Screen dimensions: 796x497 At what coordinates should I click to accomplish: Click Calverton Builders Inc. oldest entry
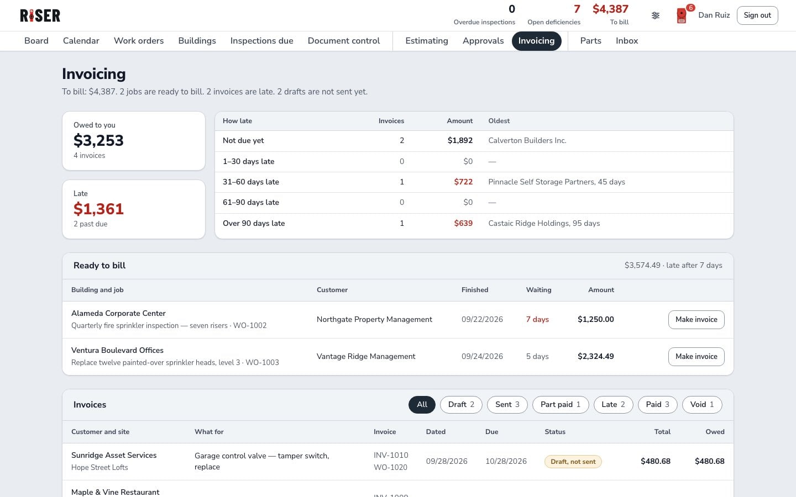[527, 141]
